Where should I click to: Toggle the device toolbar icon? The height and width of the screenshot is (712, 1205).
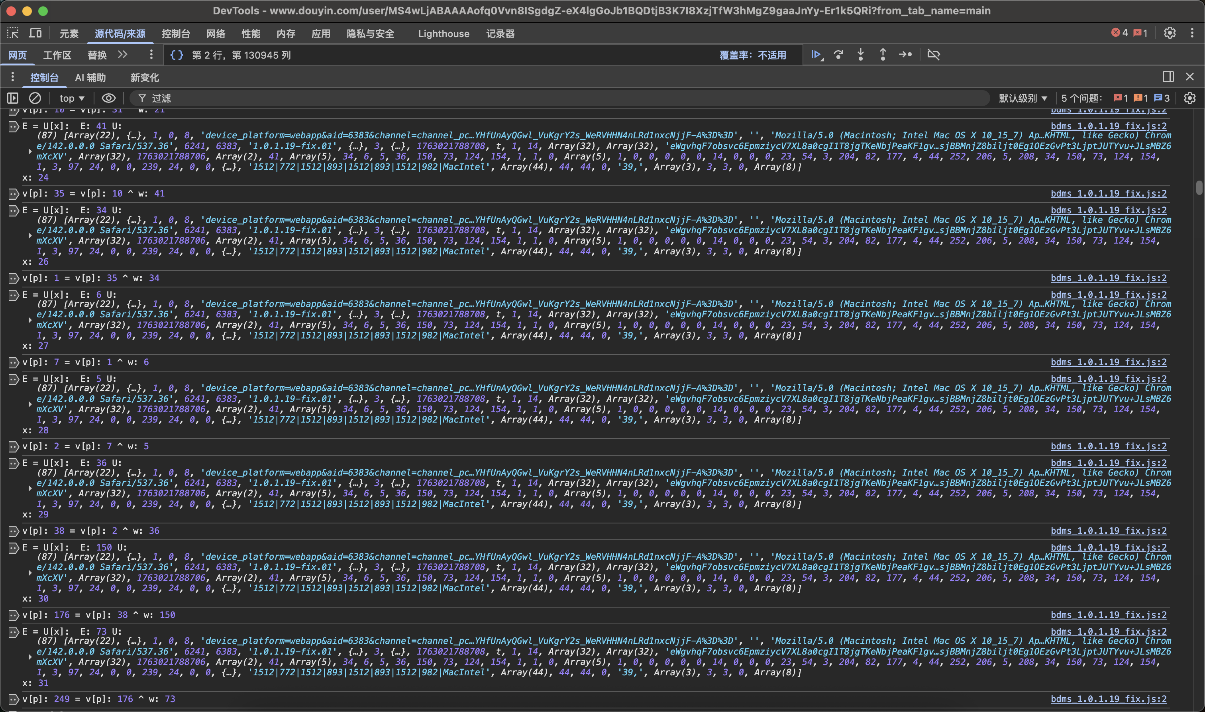pyautogui.click(x=35, y=33)
